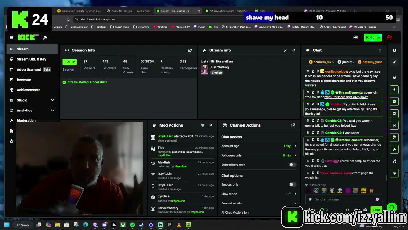
Task: Open Slow mode setting showing Off
Action: (x=259, y=194)
